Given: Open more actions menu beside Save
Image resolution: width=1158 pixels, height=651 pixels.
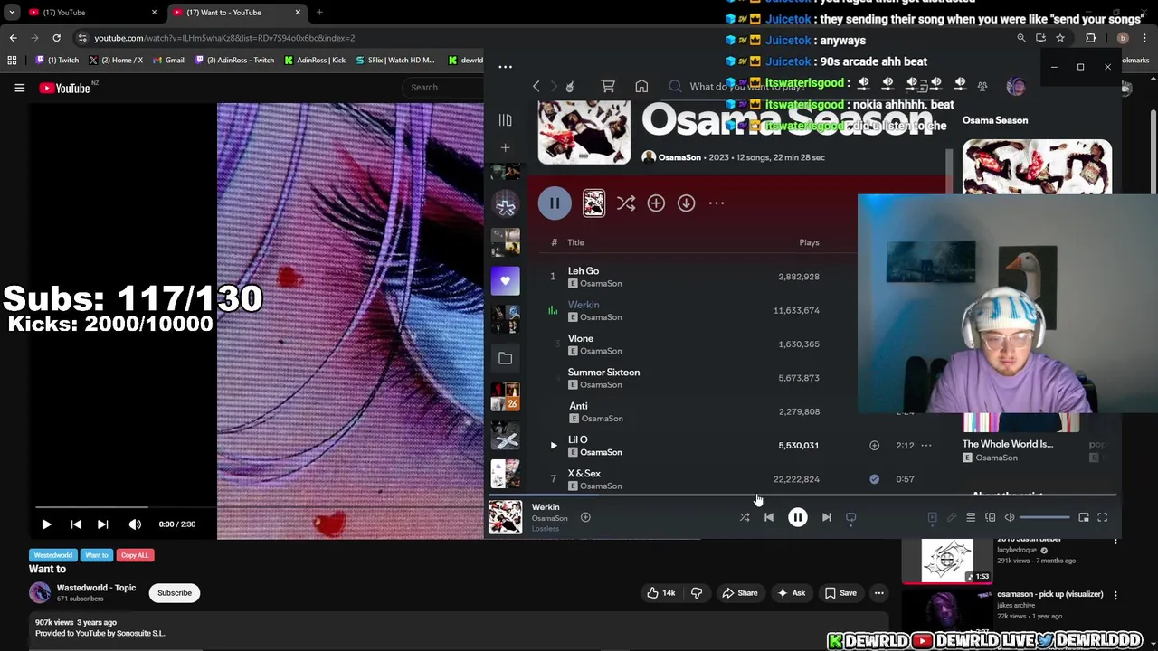Looking at the screenshot, I should (x=878, y=593).
